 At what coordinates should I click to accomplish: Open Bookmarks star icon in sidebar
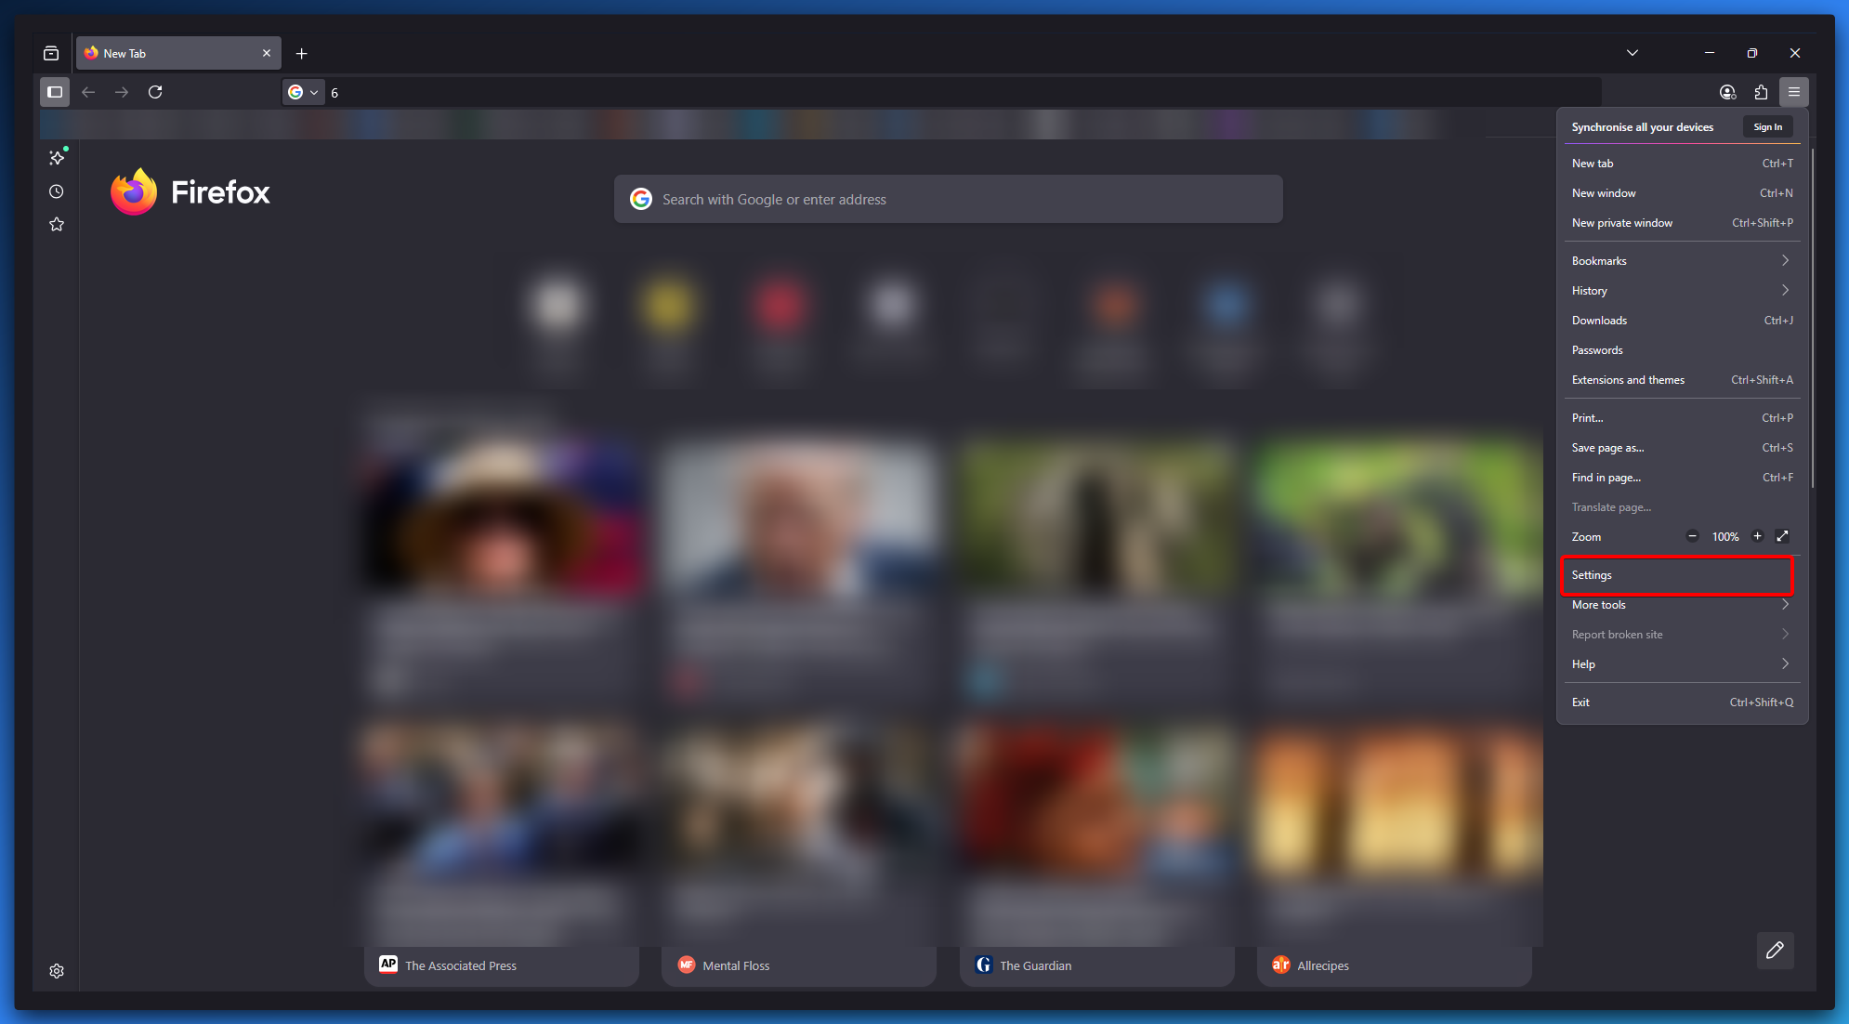coord(57,225)
